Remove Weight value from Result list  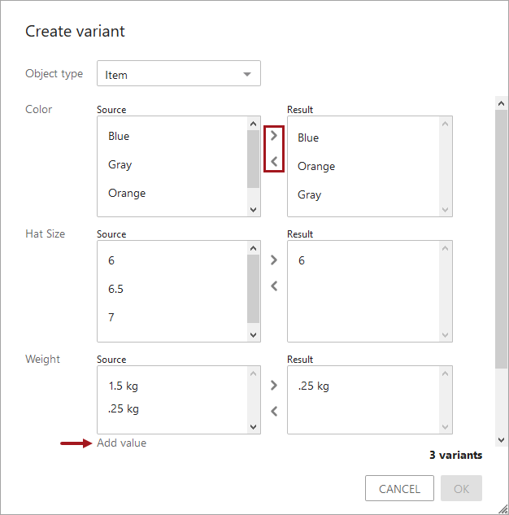274,412
